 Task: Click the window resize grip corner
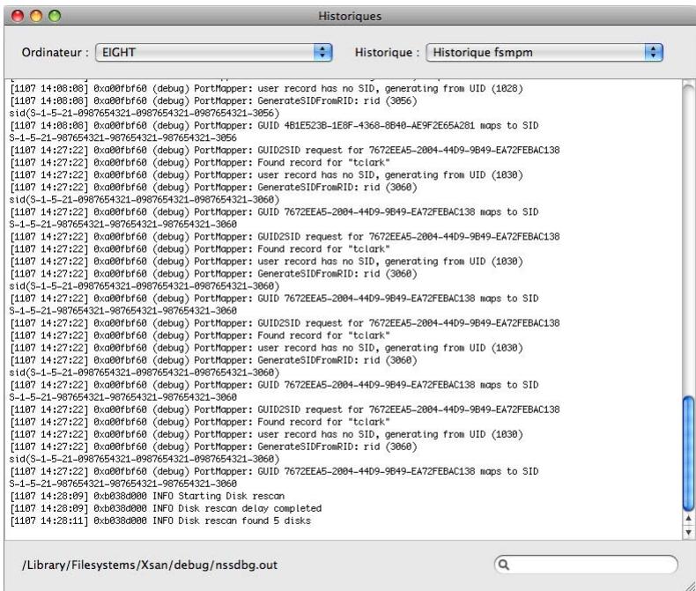pyautogui.click(x=689, y=585)
